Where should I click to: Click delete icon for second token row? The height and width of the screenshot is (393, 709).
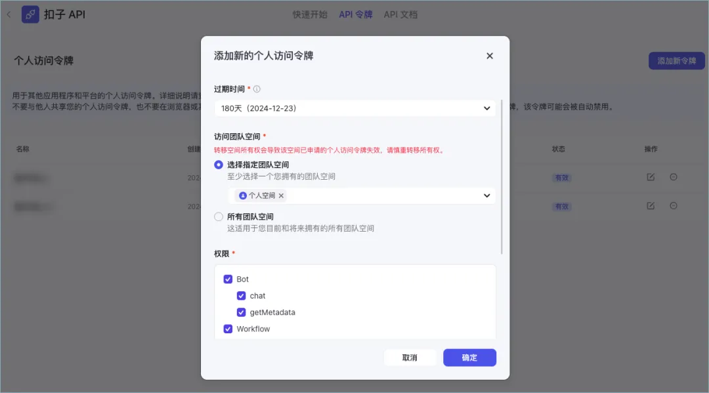pos(674,206)
